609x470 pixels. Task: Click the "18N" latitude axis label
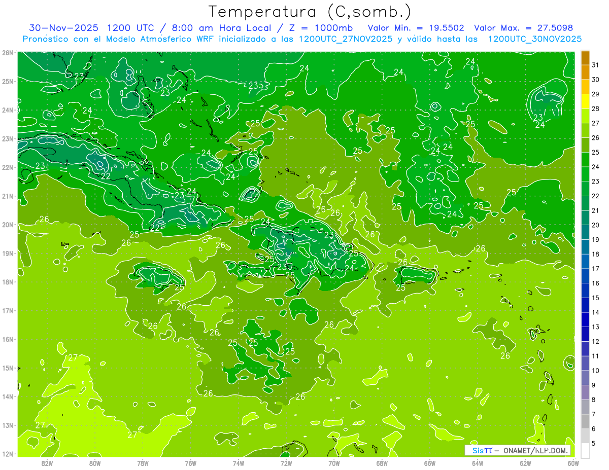point(8,282)
